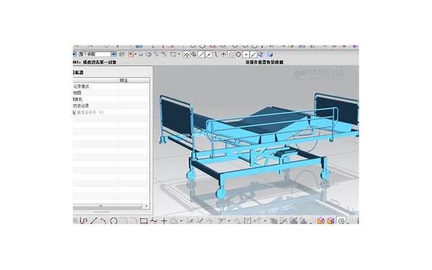The height and width of the screenshot is (270, 432).
Task: Toggle the 基准坐标系 checkbox in navigator
Action: coord(75,113)
